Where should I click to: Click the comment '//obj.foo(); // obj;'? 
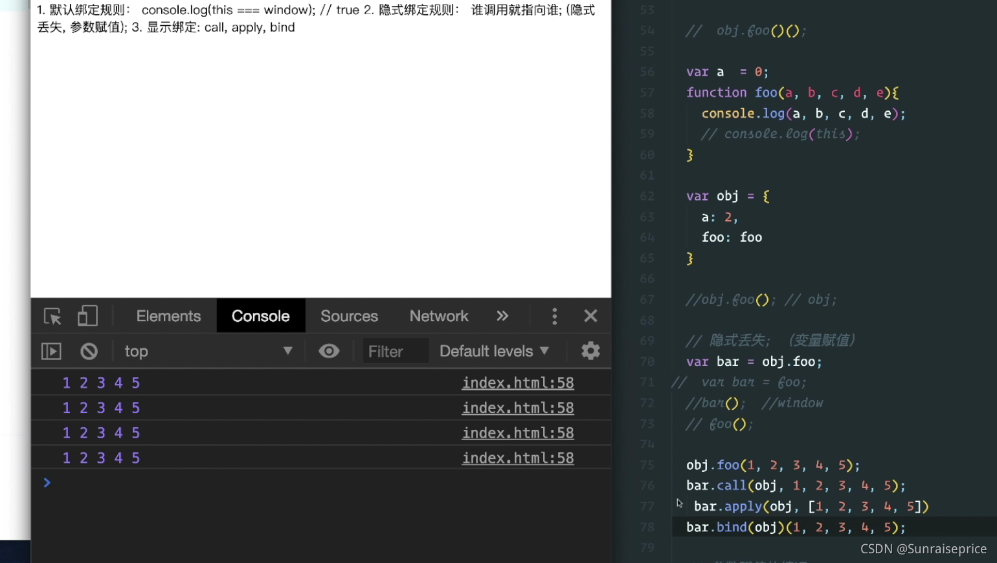click(761, 299)
